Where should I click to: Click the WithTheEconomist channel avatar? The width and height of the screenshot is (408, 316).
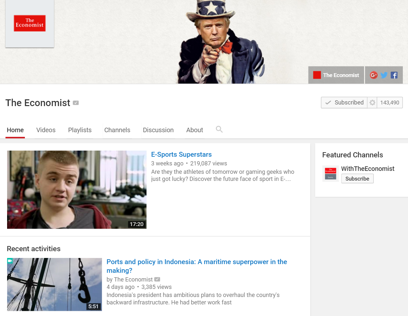330,174
